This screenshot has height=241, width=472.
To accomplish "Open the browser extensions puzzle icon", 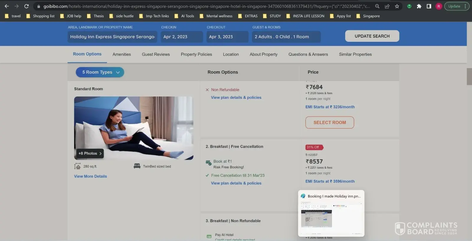I will (419, 6).
